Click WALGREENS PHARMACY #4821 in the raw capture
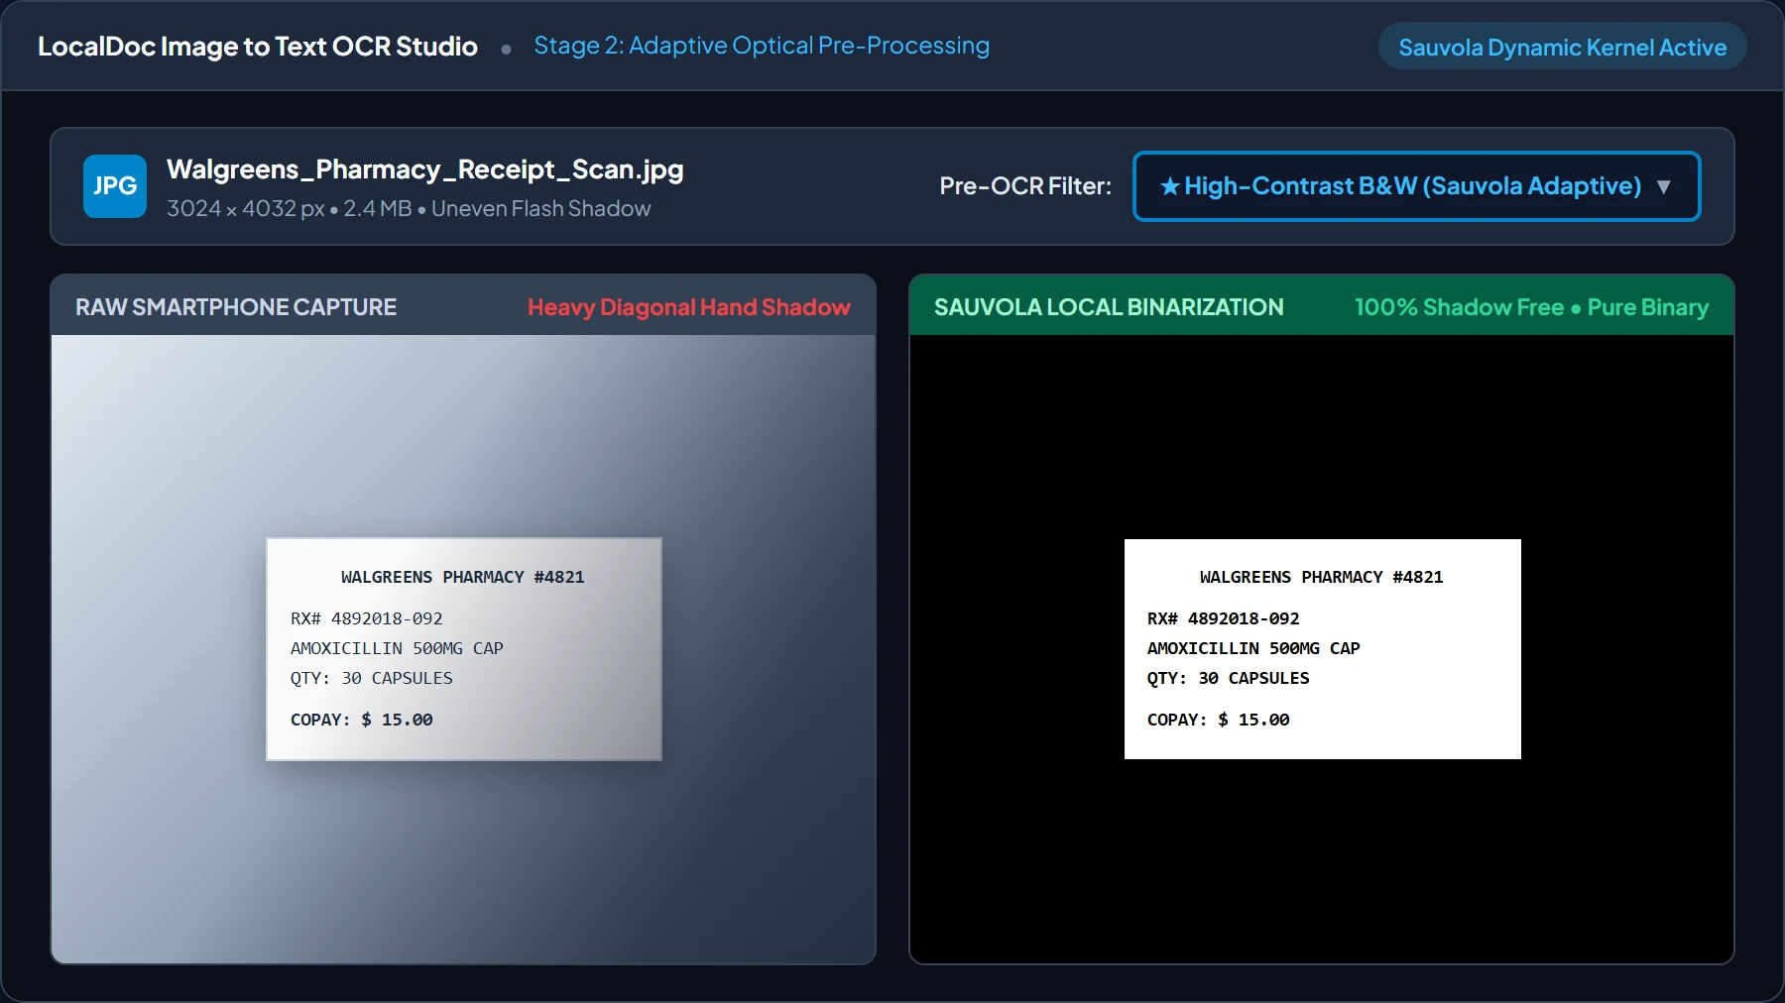 463,577
